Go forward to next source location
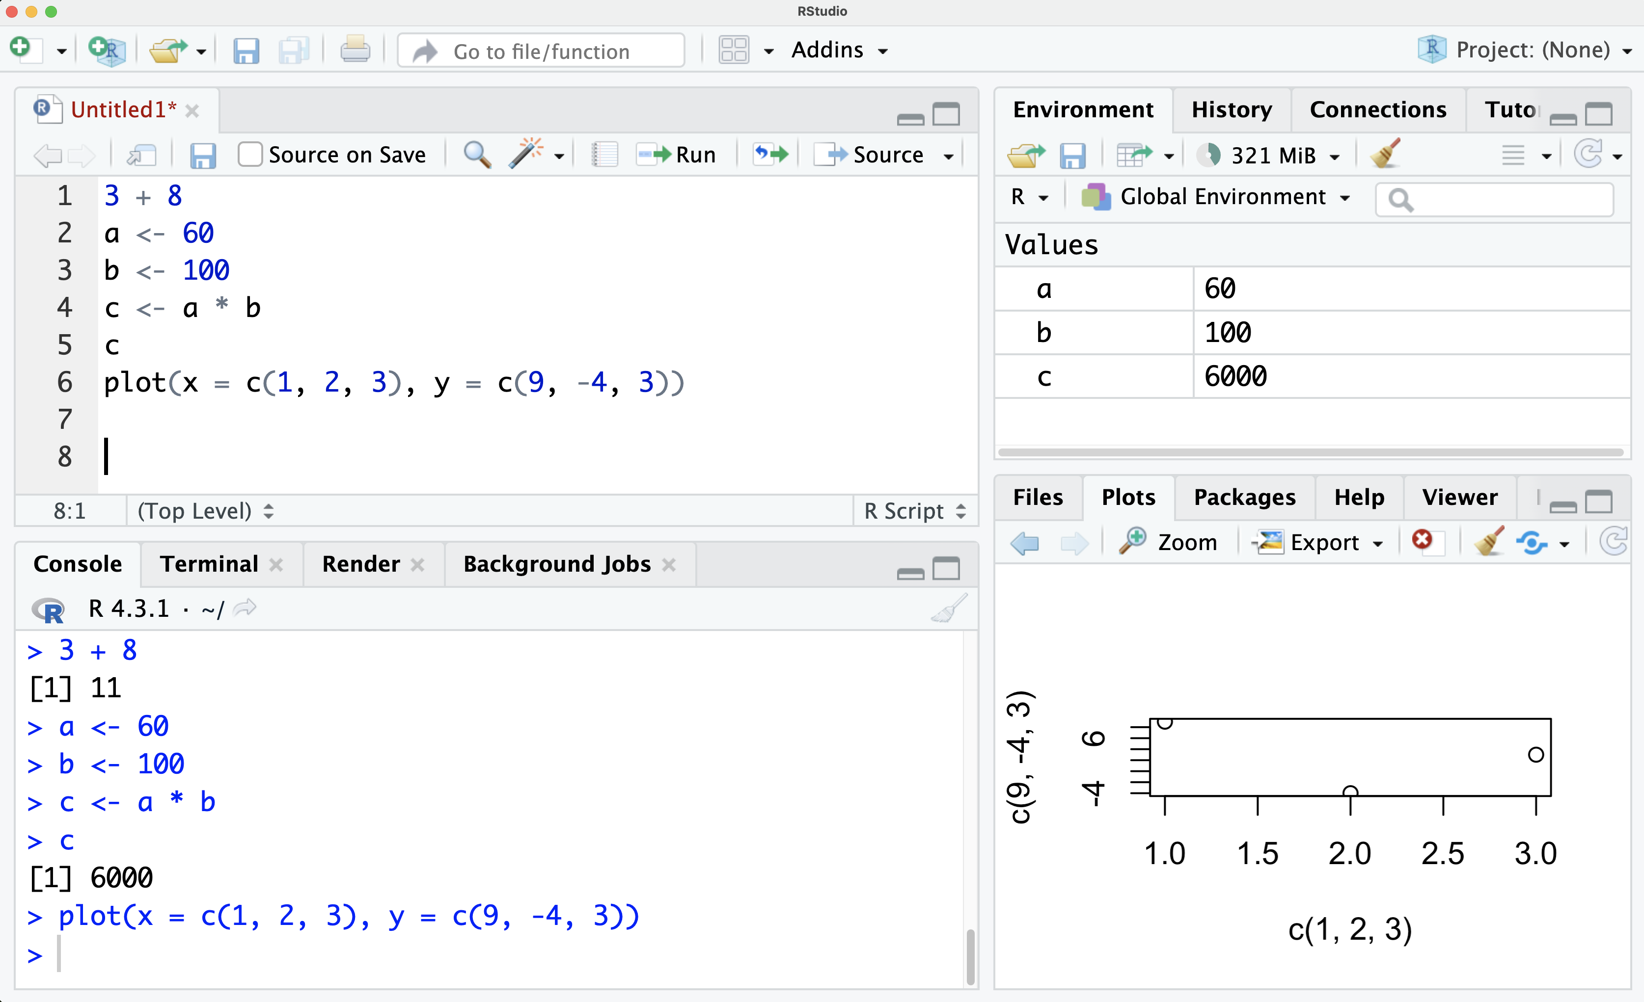 click(x=82, y=156)
